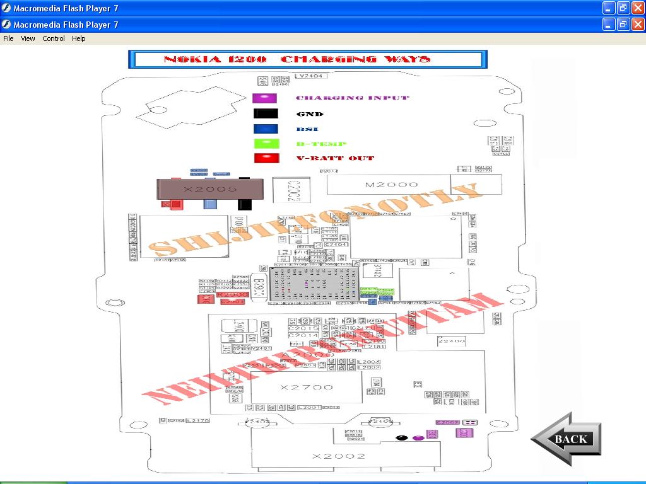Viewport: 646px width, 484px height.
Task: Open the View menu
Action: tap(28, 38)
